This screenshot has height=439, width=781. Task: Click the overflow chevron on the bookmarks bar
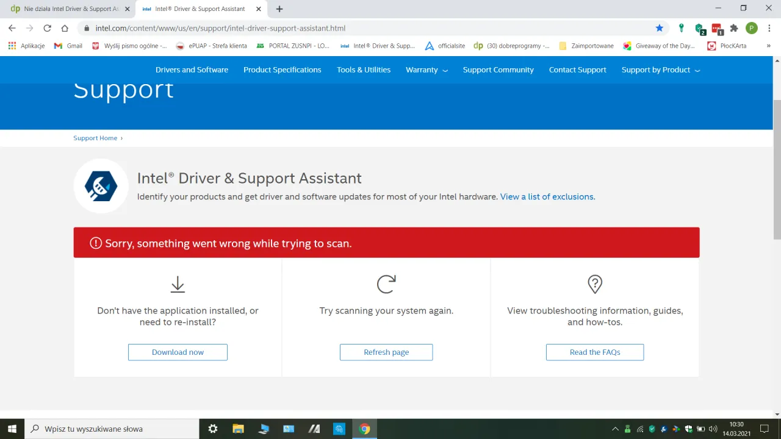point(769,46)
